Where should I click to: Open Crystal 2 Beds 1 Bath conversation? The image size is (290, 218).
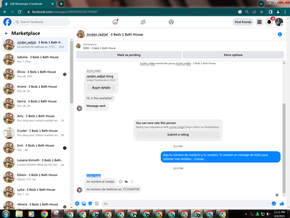click(x=35, y=133)
